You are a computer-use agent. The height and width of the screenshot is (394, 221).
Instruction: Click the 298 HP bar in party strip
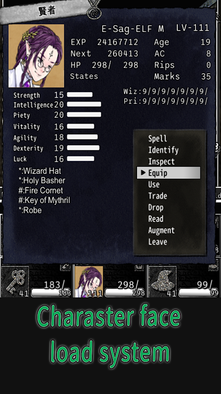(125, 293)
